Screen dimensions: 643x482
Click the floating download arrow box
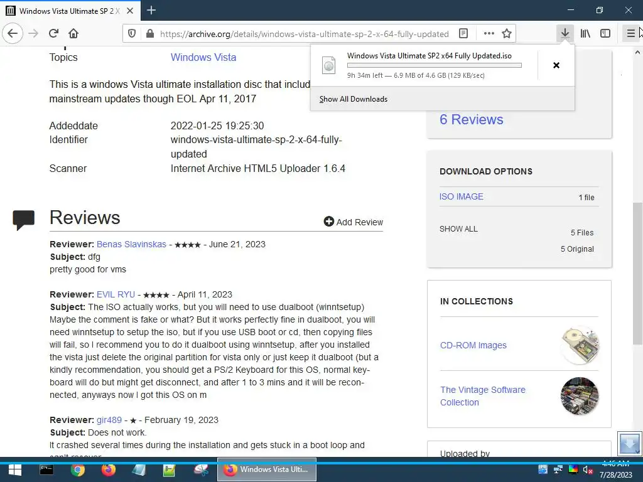[629, 444]
